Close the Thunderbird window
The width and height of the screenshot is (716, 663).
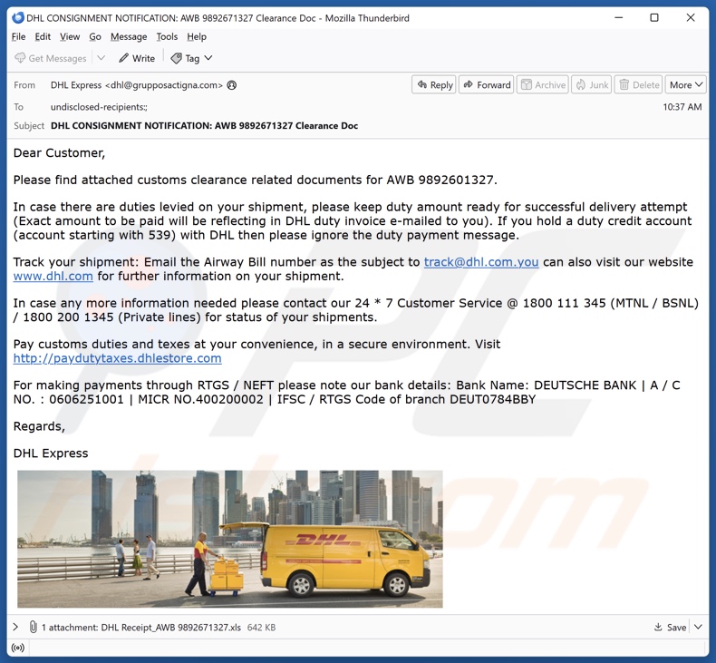pyautogui.click(x=691, y=18)
